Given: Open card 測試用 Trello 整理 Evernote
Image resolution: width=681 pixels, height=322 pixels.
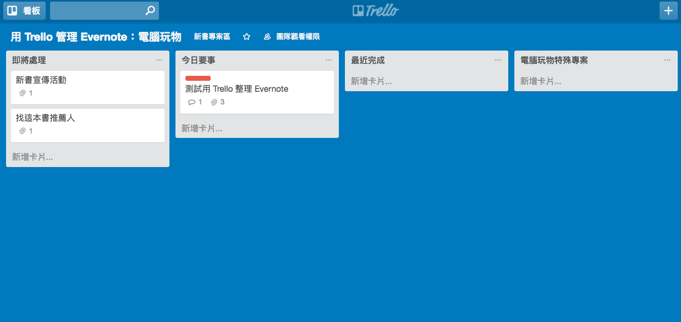Looking at the screenshot, I should click(x=257, y=92).
